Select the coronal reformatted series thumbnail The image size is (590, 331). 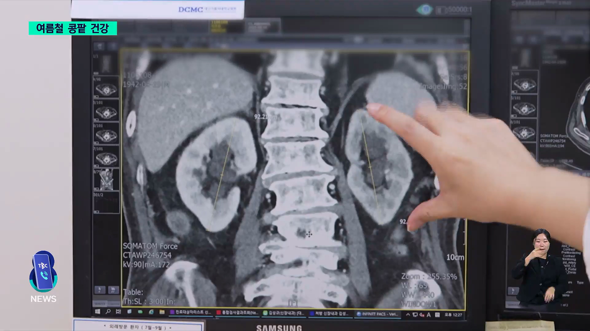(106, 180)
